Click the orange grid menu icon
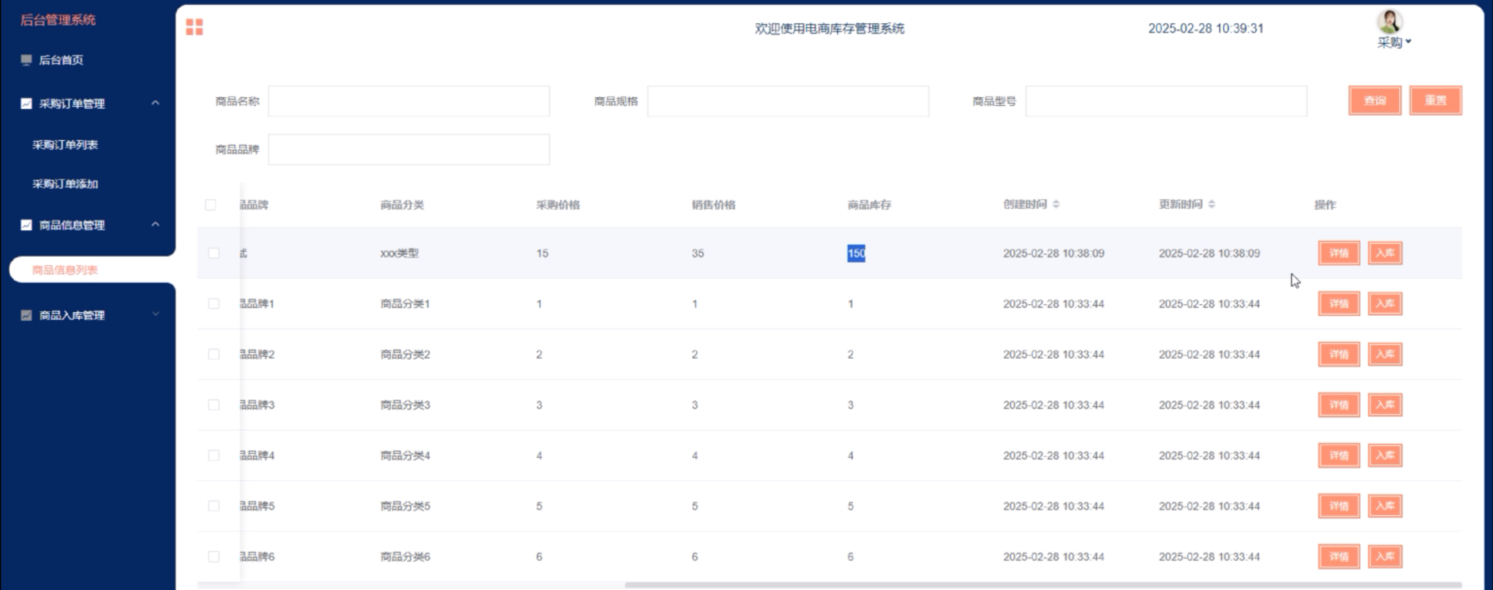The width and height of the screenshot is (1493, 590). 194,27
